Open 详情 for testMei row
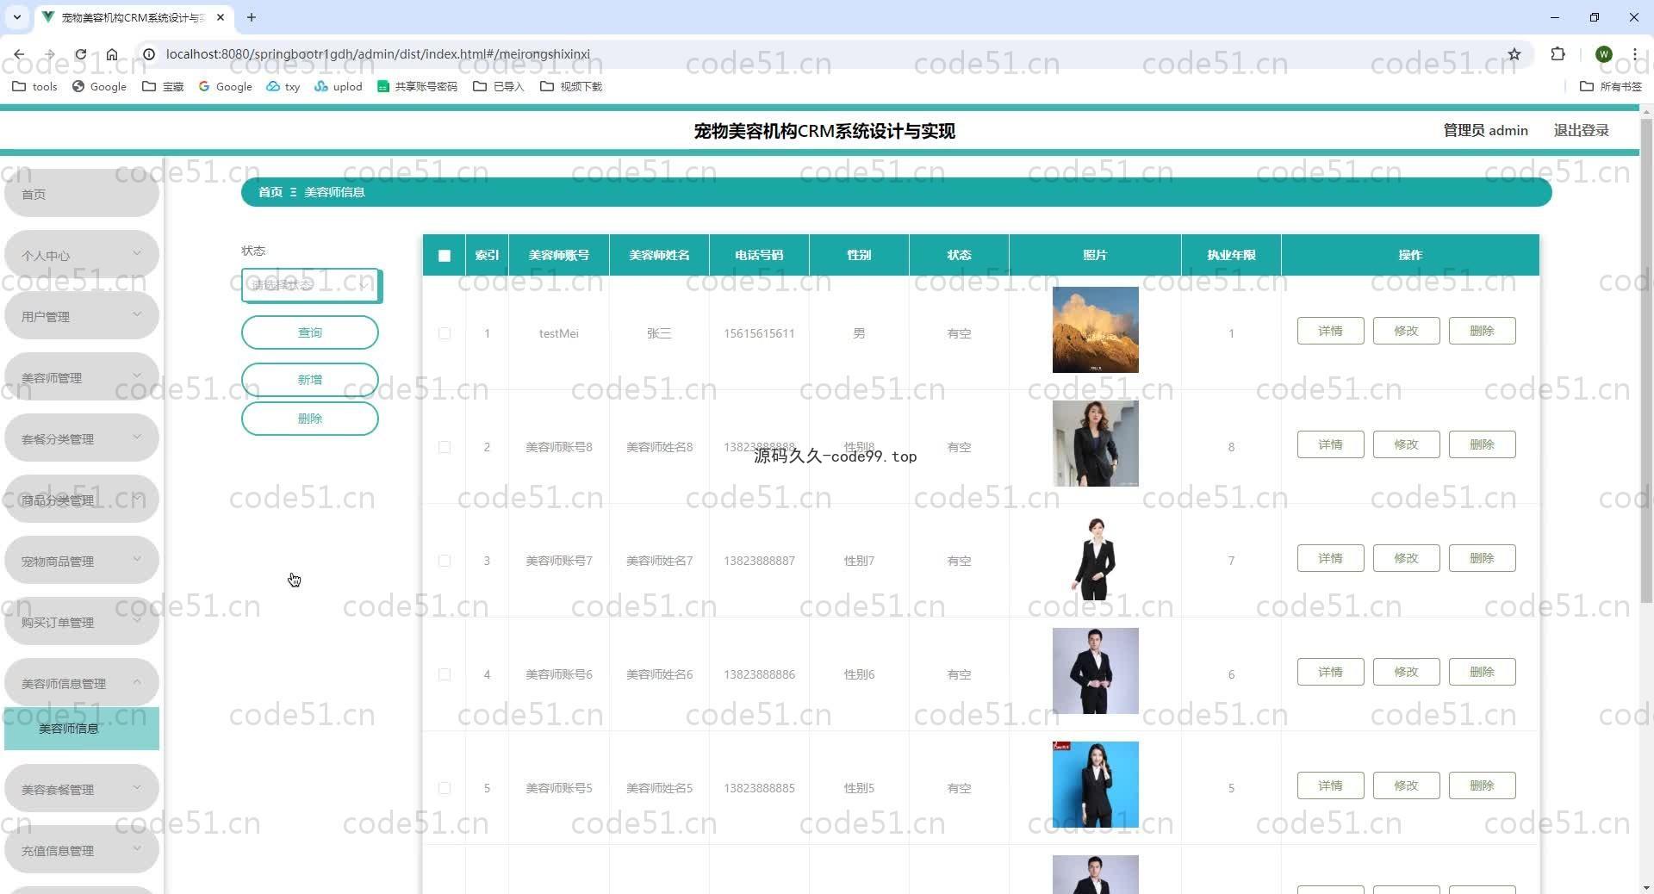 (1330, 331)
